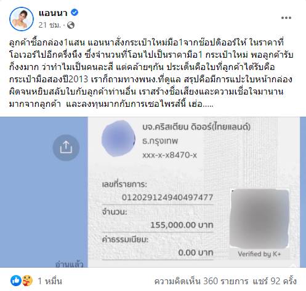Open the attached transfer slip image
This screenshot has width=306, height=291.
coord(153,192)
